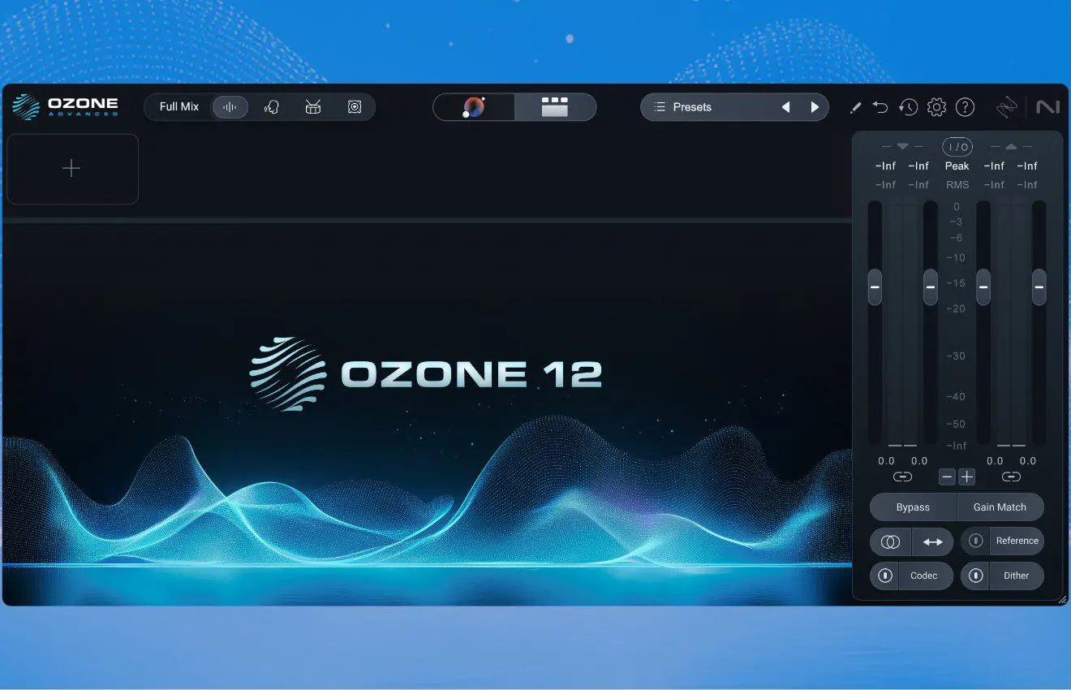Load the next preset

point(815,107)
